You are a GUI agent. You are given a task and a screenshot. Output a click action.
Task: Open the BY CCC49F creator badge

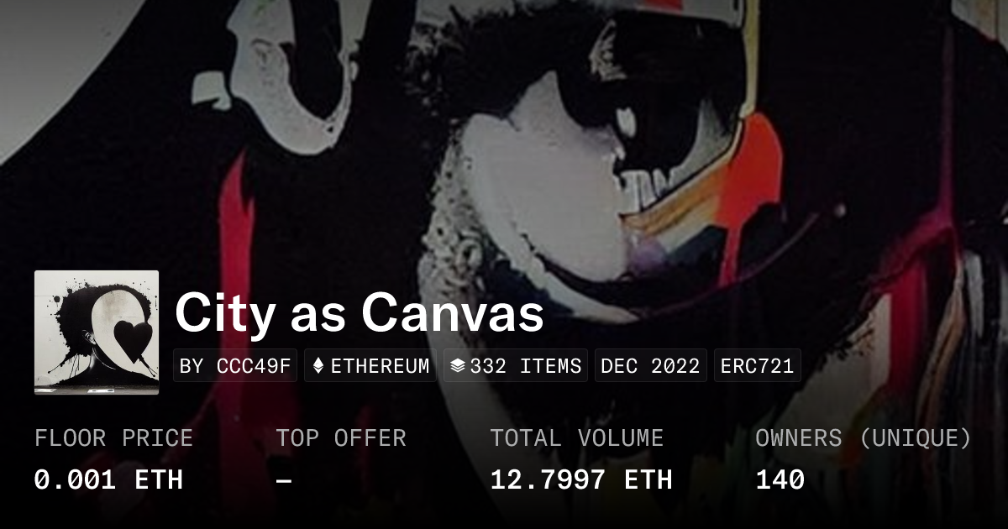[235, 366]
